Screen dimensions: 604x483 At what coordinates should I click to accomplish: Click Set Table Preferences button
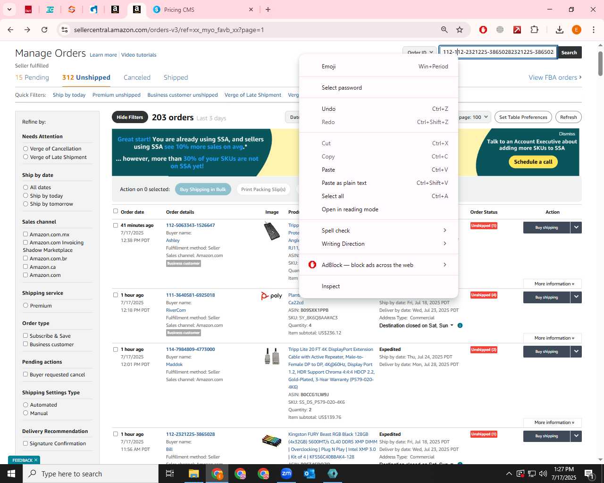(523, 117)
